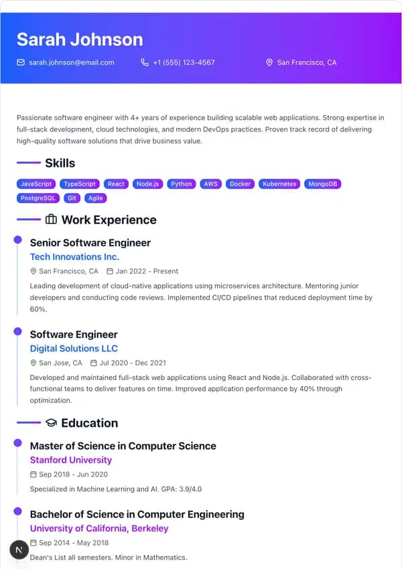Click the calendar icon next to Jan 2022 - Present
This screenshot has width=402, height=569.
110,271
